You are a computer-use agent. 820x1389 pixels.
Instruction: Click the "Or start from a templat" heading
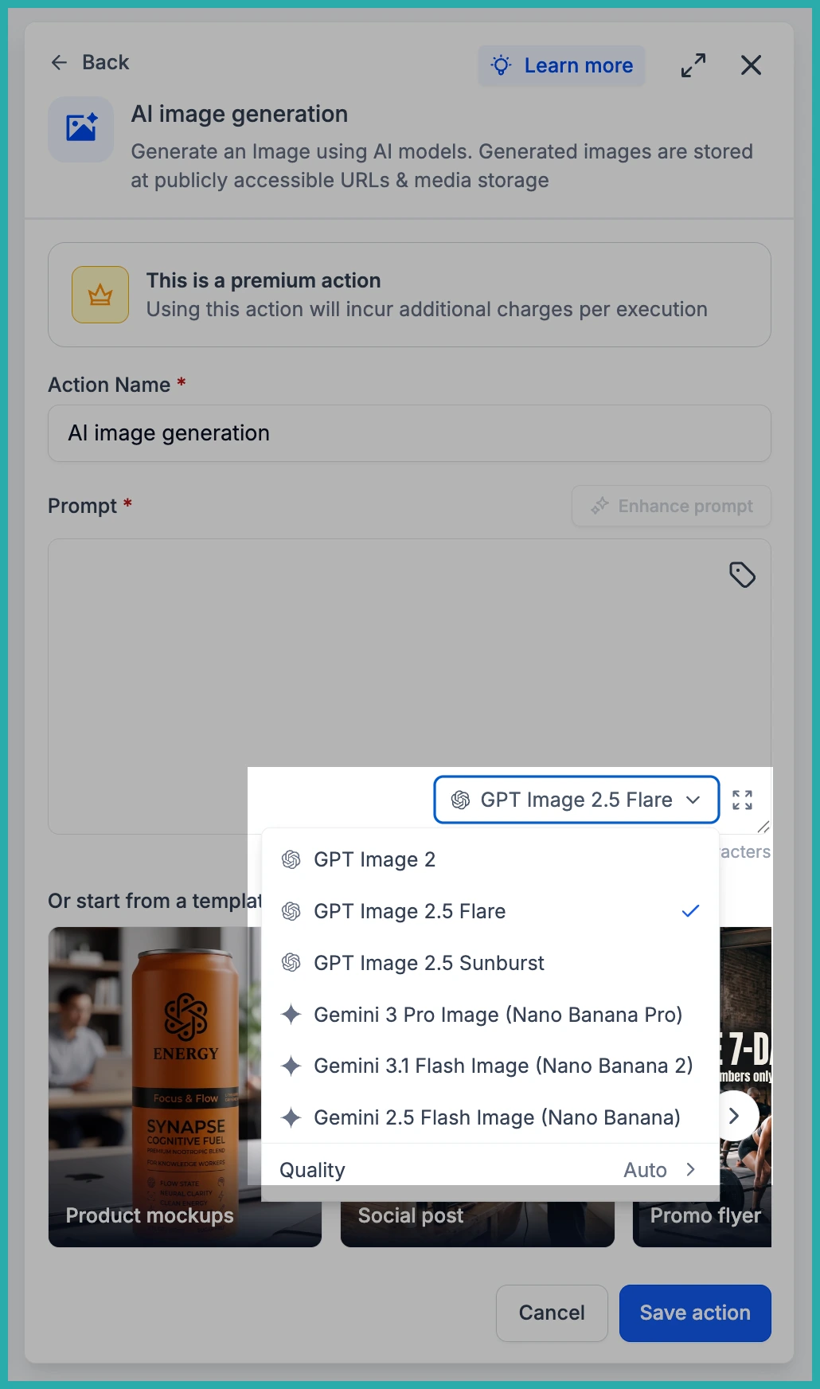tap(155, 901)
